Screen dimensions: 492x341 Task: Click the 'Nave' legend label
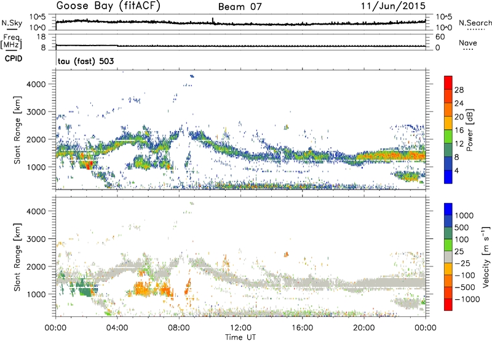[468, 42]
